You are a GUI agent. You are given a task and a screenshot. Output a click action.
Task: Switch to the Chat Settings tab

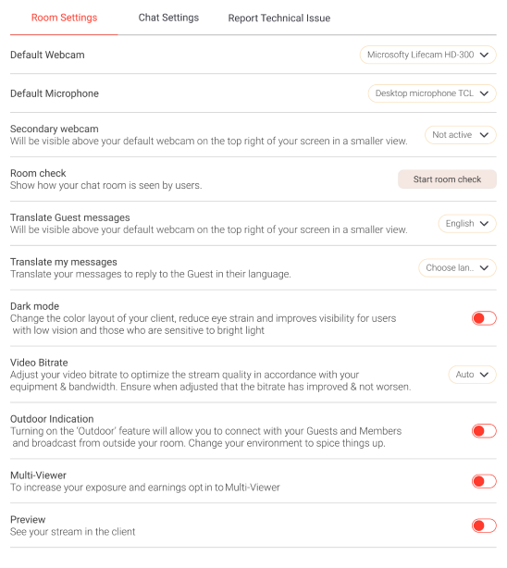point(168,18)
